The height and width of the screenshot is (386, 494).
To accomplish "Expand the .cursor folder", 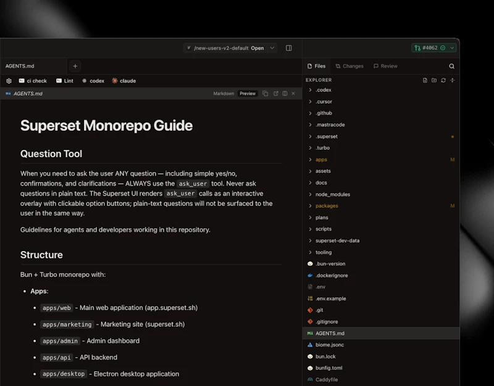I will 381,102.
